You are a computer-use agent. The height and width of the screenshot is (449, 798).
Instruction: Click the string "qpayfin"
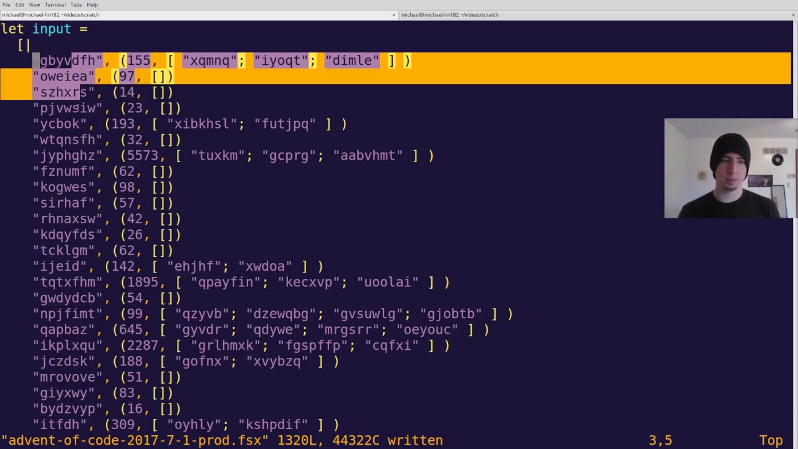pos(226,282)
